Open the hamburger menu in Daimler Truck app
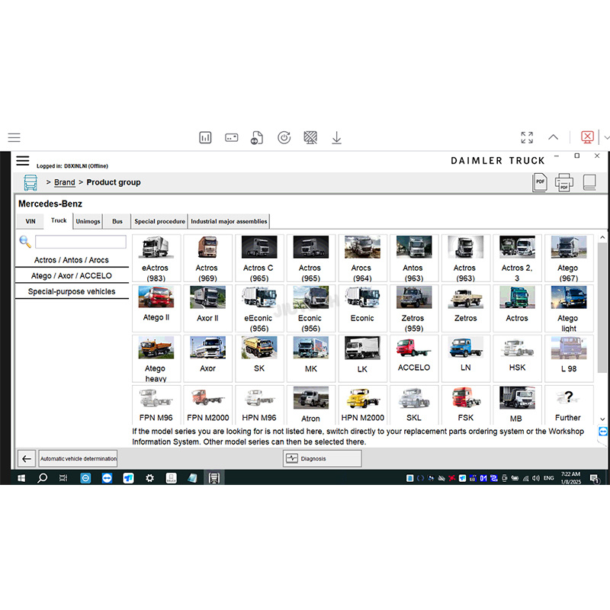610x610 pixels. [x=23, y=161]
